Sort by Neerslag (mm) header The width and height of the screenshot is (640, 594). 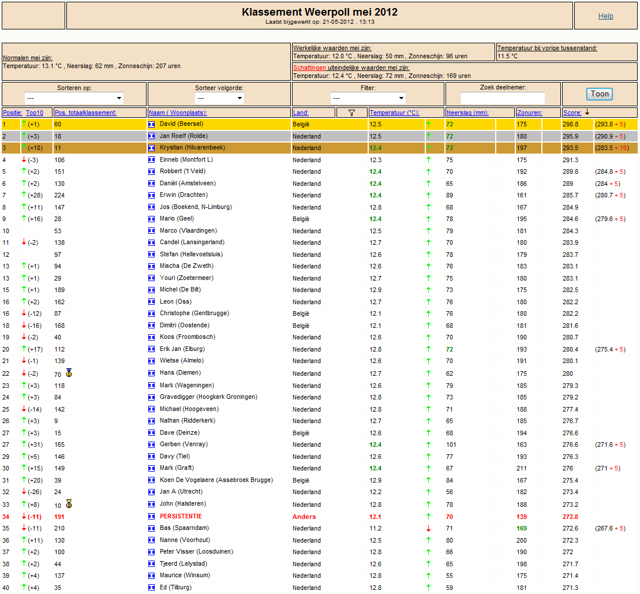click(467, 113)
